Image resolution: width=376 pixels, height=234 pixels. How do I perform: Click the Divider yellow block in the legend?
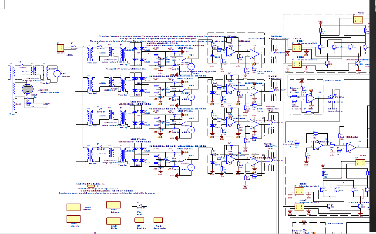[113, 221]
